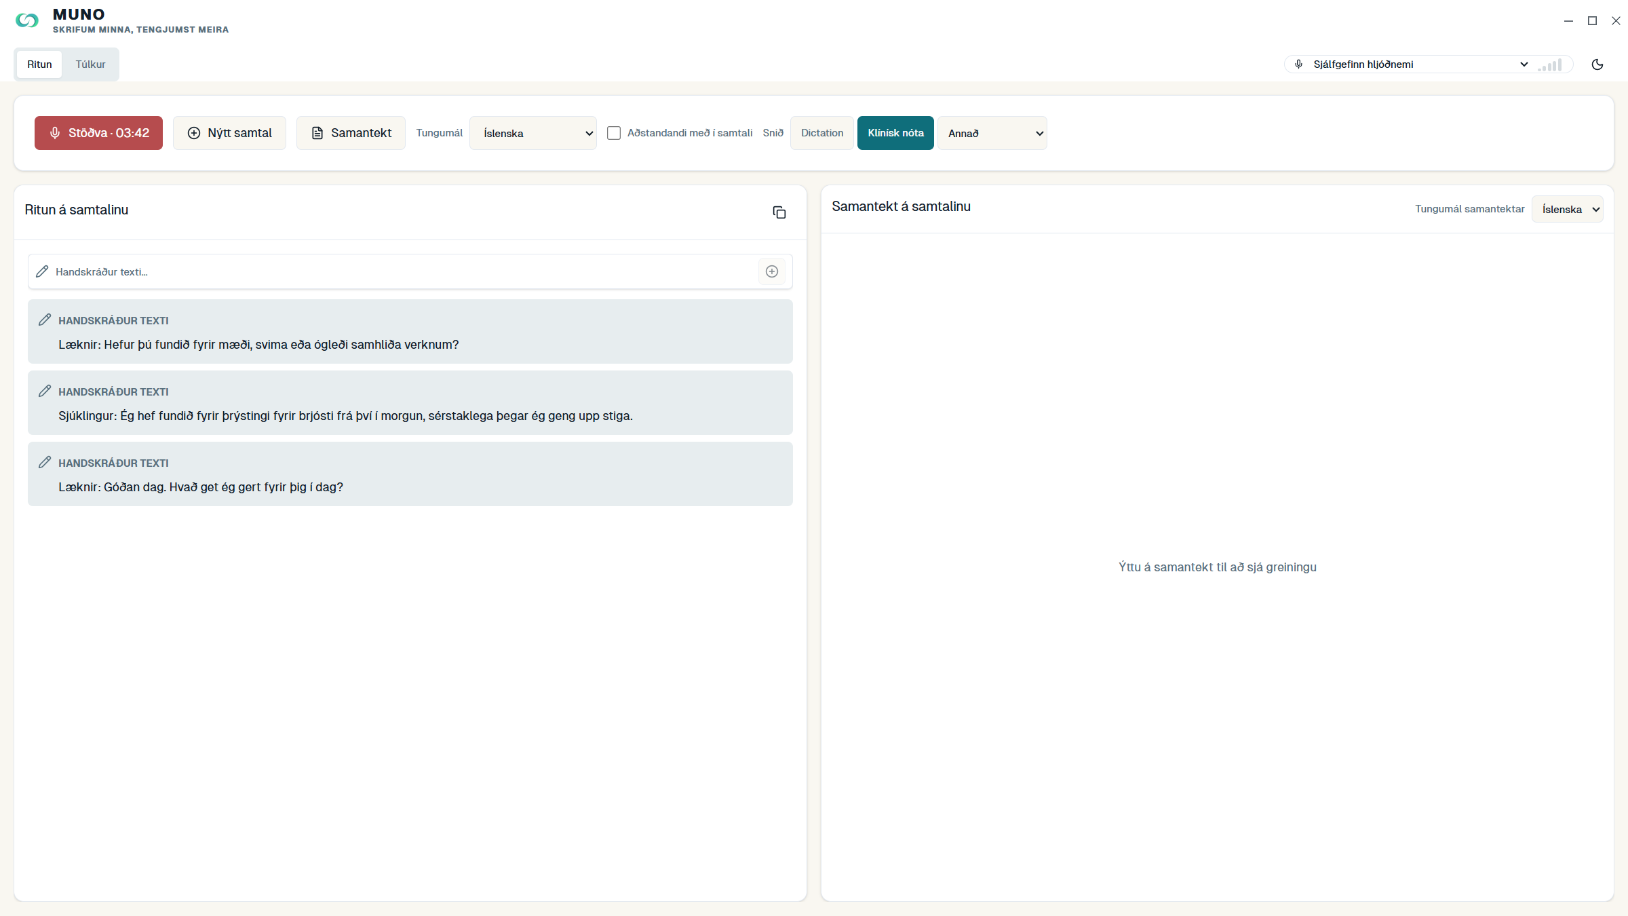Click the 'Læknir: Hefur þú fundið fyrir mæði' text
The width and height of the screenshot is (1628, 916).
pyautogui.click(x=258, y=345)
